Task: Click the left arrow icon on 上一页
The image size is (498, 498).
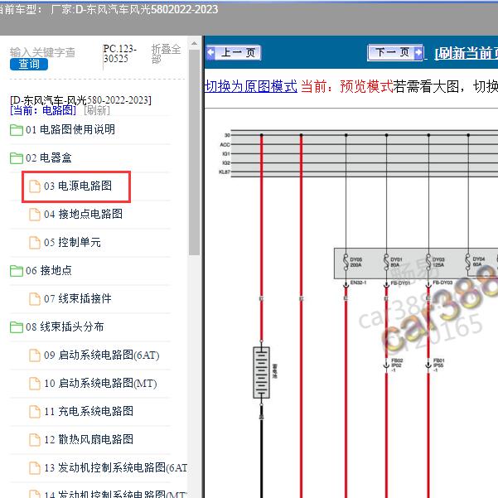Action: point(211,52)
